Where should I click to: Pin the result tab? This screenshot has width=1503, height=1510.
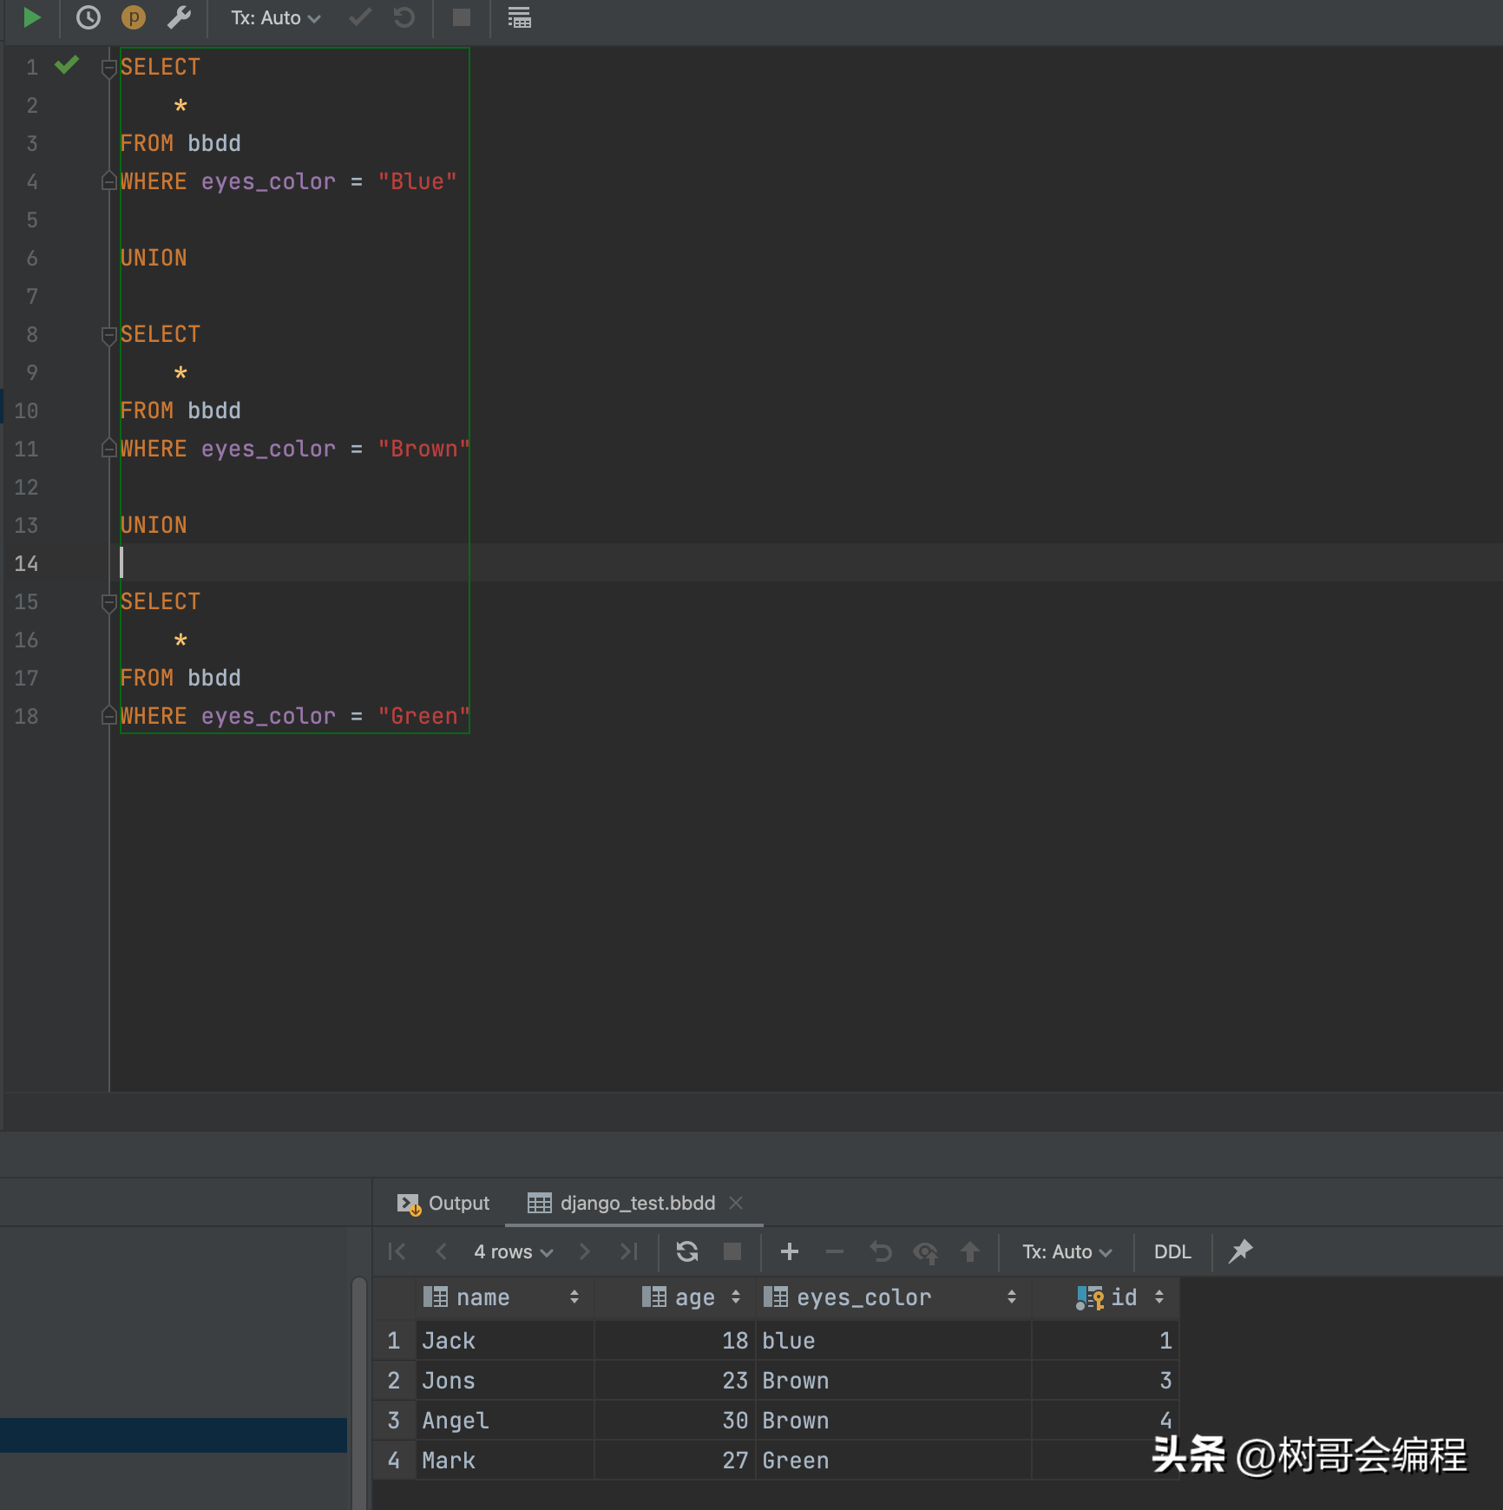point(1241,1251)
